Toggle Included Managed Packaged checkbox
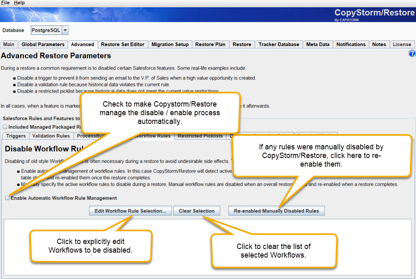Viewport: 416px width, 279px height. [x=5, y=127]
